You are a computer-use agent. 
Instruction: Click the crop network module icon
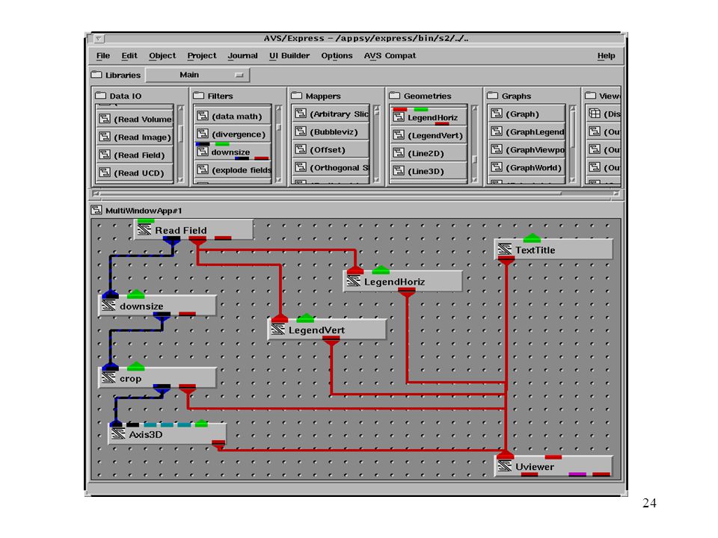[x=108, y=378]
